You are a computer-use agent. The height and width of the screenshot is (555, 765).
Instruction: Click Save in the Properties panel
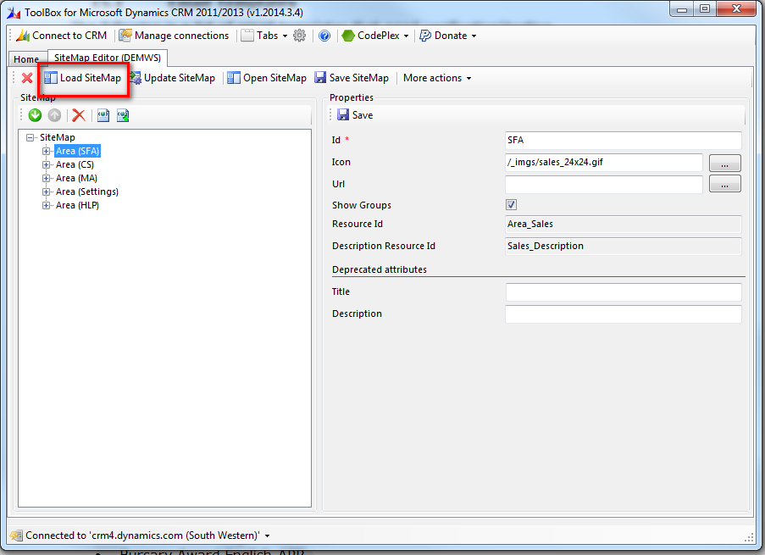point(355,115)
